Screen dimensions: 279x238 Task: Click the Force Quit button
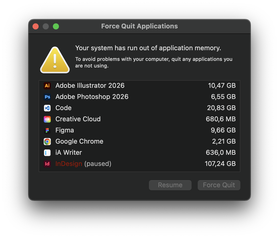[219, 185]
